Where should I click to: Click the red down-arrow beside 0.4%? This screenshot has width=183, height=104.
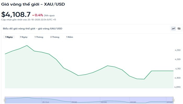(33, 15)
